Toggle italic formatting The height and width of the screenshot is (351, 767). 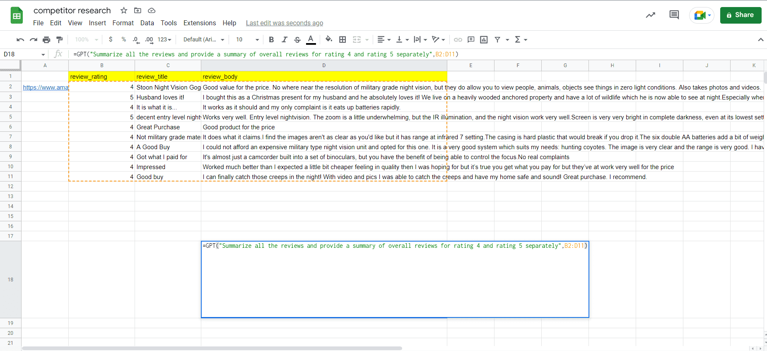tap(285, 40)
